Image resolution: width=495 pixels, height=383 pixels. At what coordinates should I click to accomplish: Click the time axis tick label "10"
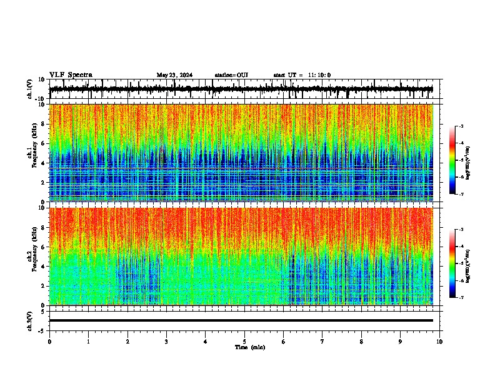tap(439, 342)
